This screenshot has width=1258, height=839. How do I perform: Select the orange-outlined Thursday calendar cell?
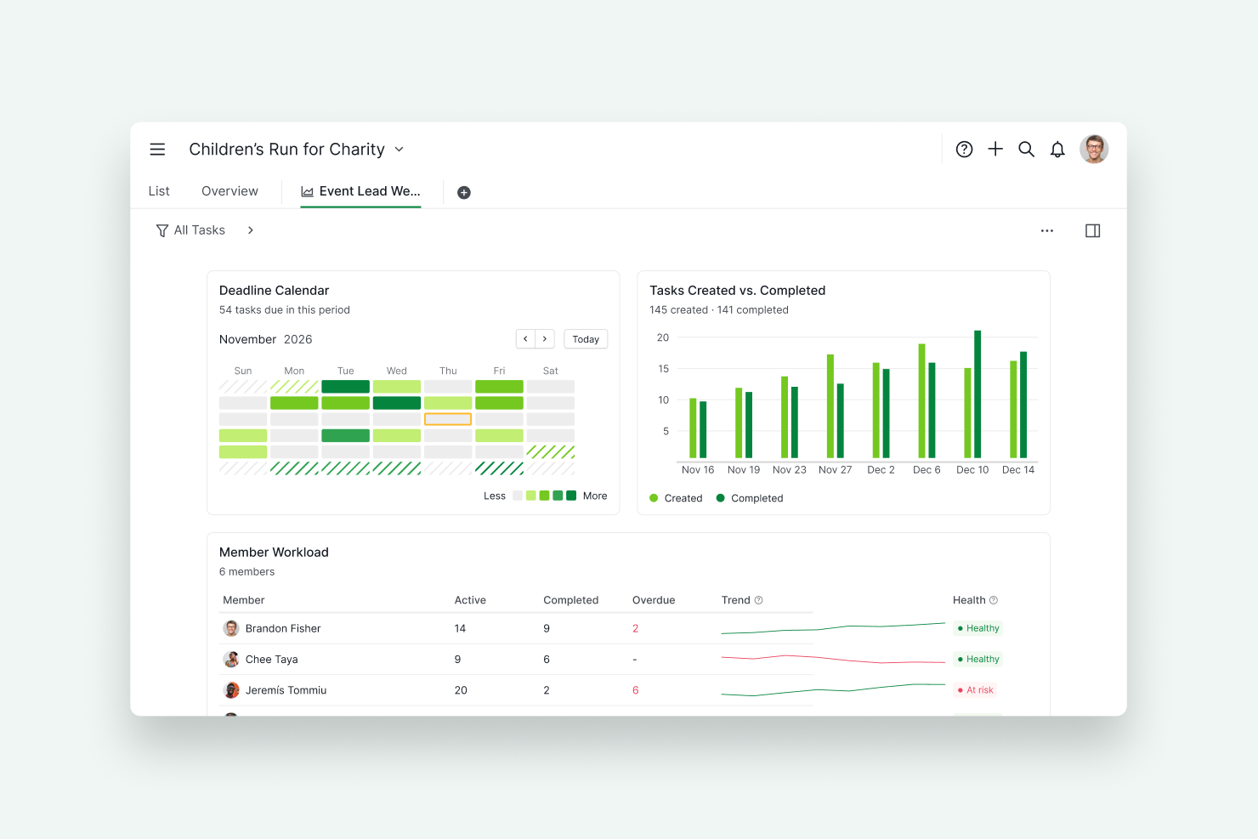448,419
